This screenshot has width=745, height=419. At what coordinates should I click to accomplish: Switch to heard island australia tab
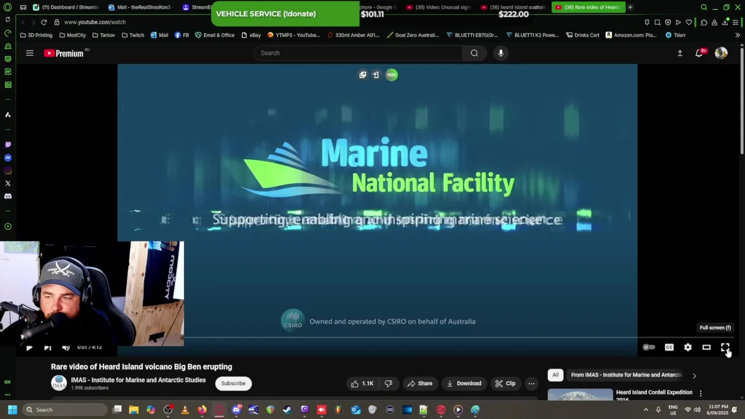[x=515, y=7]
